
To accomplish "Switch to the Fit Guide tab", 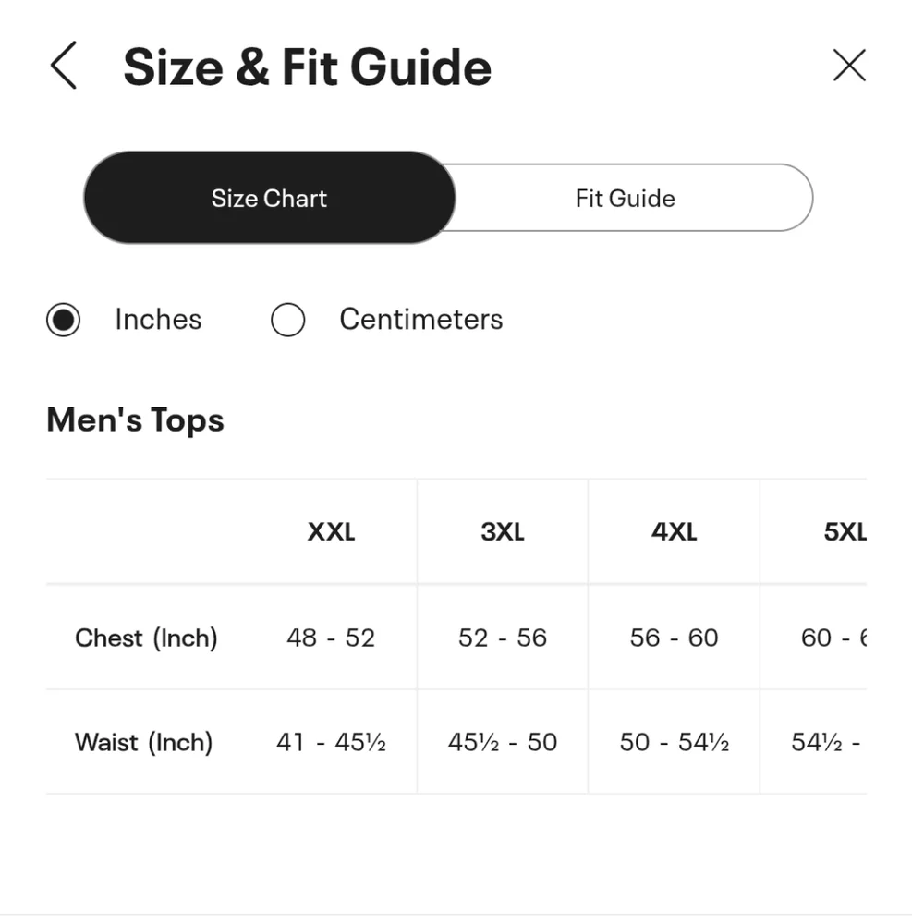I will (x=626, y=198).
